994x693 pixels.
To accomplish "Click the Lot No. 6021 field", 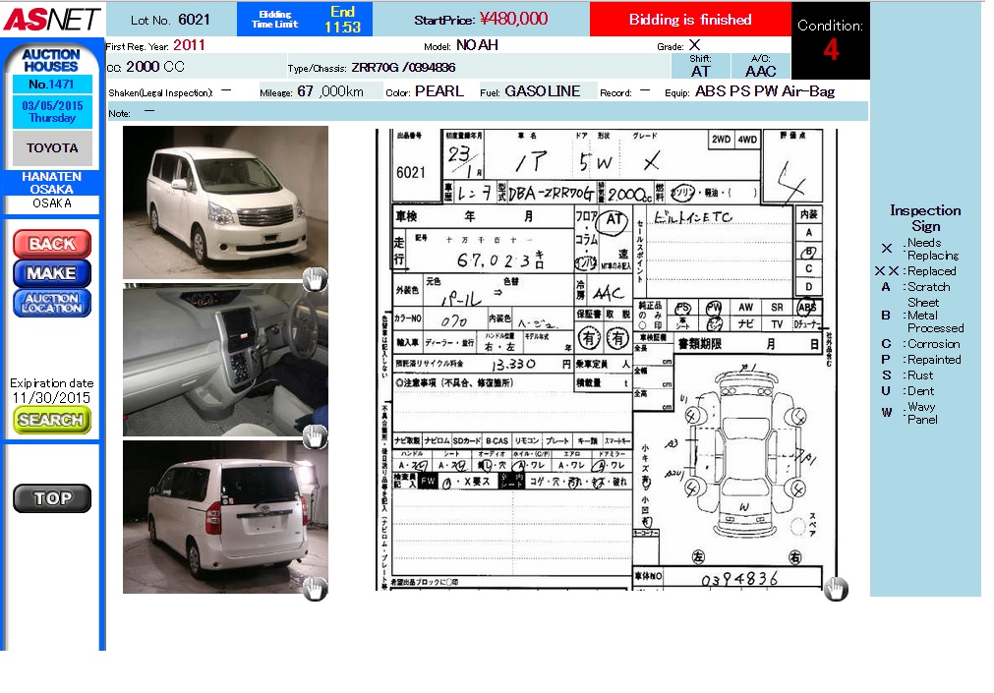I will 170,20.
